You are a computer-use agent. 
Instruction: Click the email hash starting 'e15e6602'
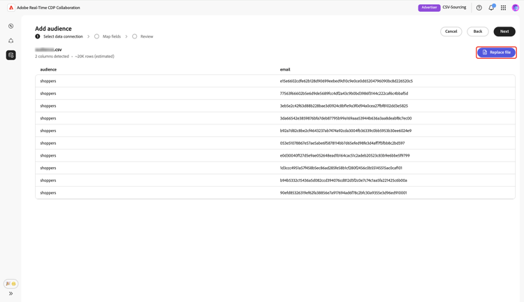(x=347, y=81)
